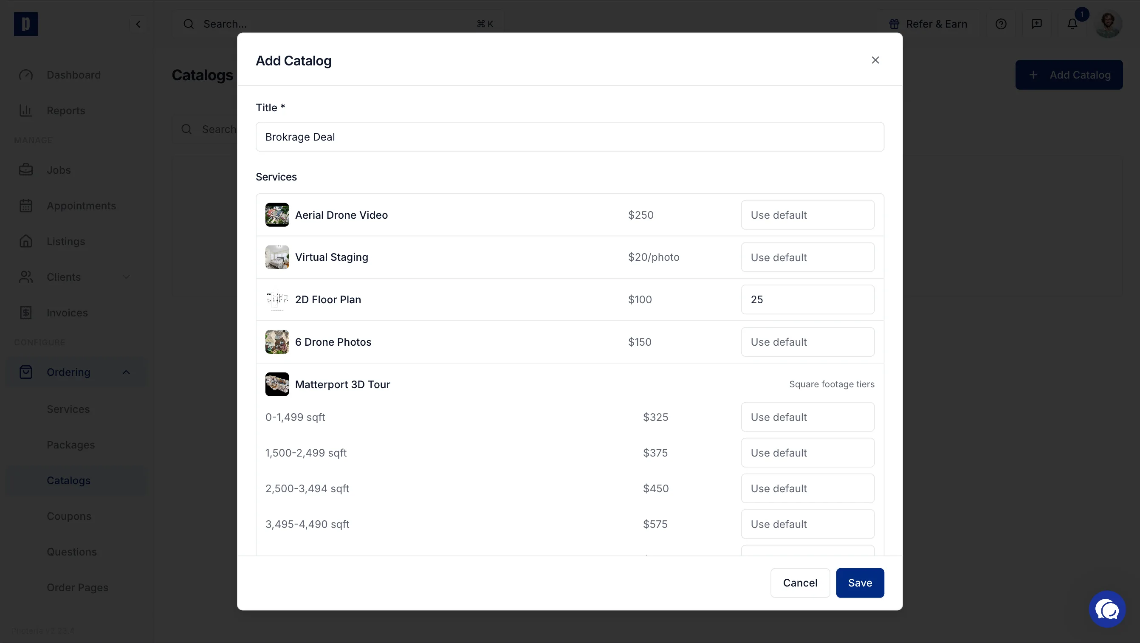Click the global Search bar
The height and width of the screenshot is (643, 1140).
click(x=338, y=24)
